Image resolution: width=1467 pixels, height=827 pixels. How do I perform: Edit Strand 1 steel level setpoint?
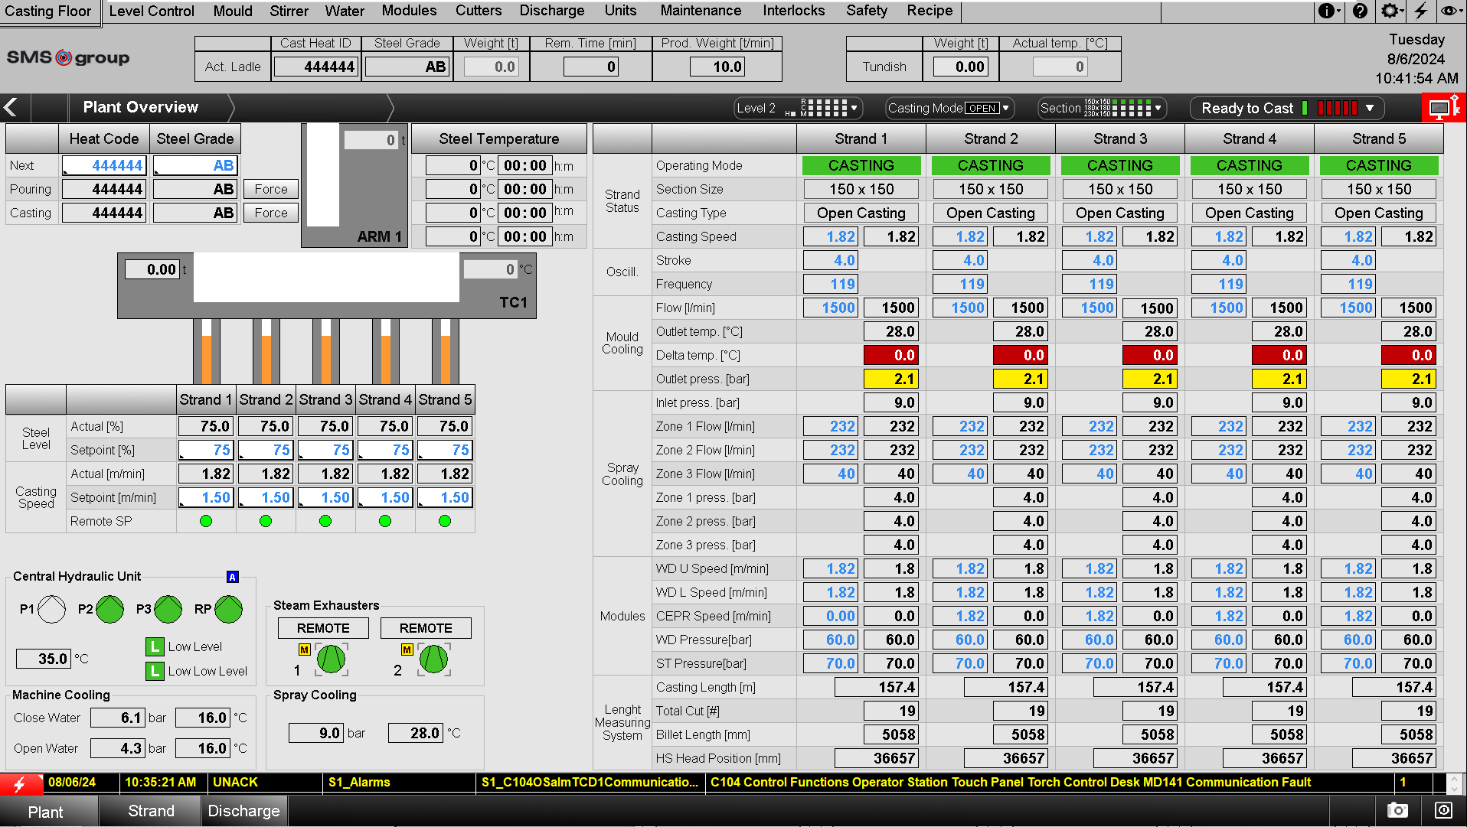(207, 450)
